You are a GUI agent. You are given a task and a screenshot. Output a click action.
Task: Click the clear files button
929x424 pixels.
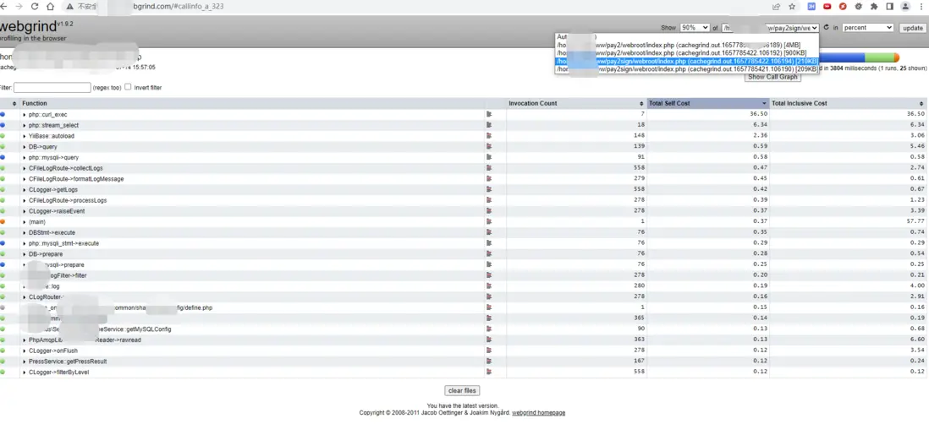[461, 391]
